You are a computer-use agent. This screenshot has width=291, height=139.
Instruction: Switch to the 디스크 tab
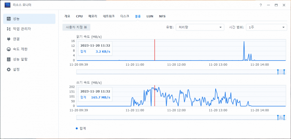[125, 16]
